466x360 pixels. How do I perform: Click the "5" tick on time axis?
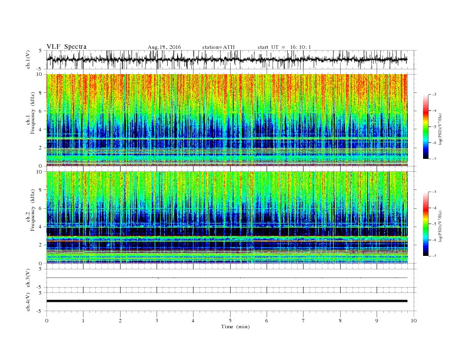[230, 321]
